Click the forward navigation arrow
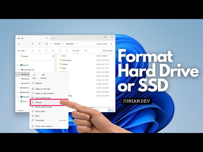 [x=26, y=44]
